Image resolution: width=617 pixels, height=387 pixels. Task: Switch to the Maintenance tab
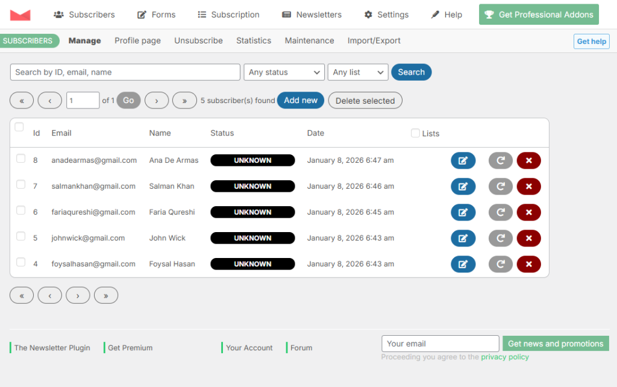309,40
